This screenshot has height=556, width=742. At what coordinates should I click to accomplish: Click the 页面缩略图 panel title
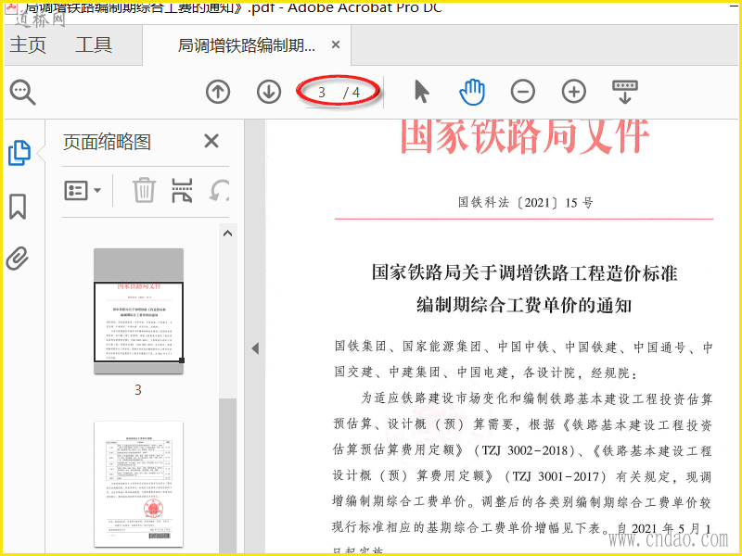(107, 142)
